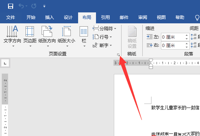Viewport: 200px width, 136px height.
Task: Switch to the 设计 tab
Action: coord(68,18)
